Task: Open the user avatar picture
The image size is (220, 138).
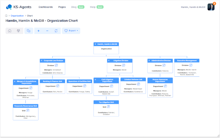Action: point(211,7)
